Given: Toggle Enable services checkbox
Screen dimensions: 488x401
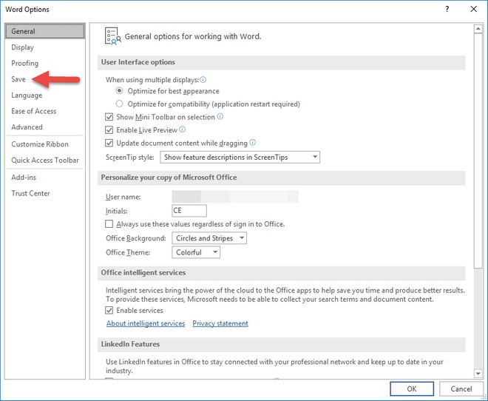Looking at the screenshot, I should click(109, 310).
